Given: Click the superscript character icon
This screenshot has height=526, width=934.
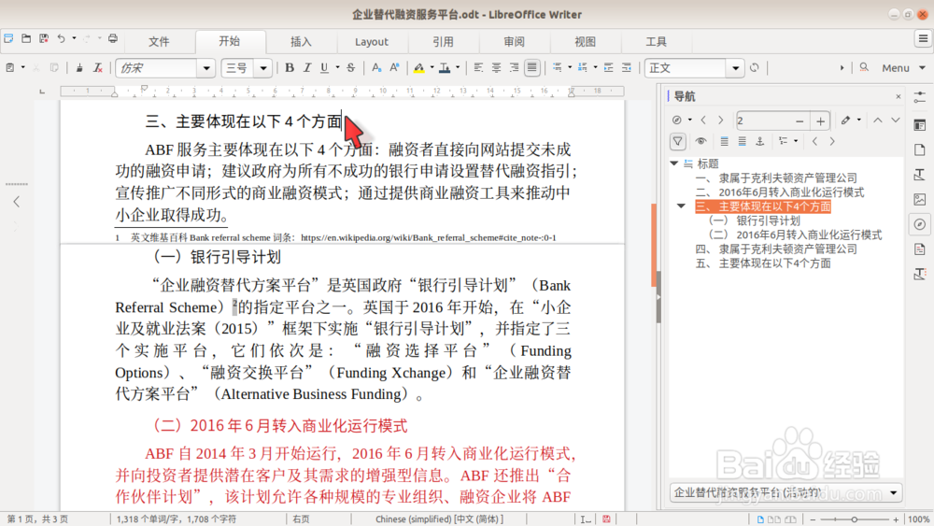Looking at the screenshot, I should 394,68.
